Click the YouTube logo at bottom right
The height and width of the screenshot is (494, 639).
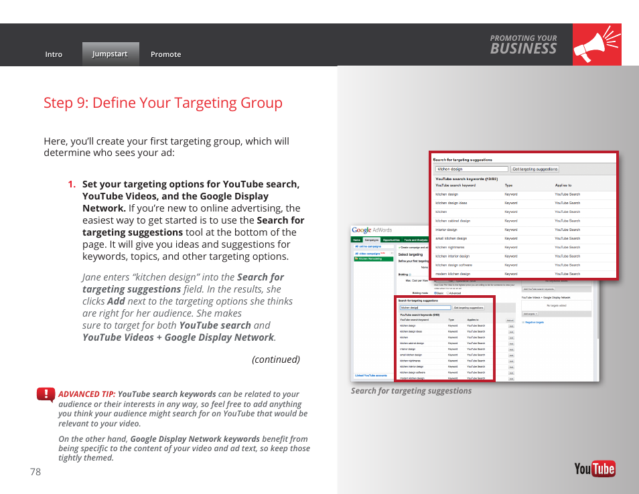click(x=594, y=469)
